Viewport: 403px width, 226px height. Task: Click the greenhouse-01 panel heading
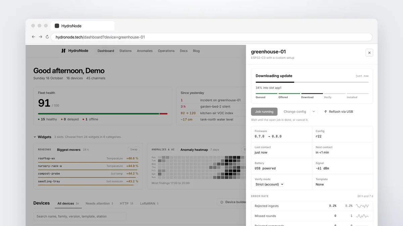pyautogui.click(x=269, y=52)
